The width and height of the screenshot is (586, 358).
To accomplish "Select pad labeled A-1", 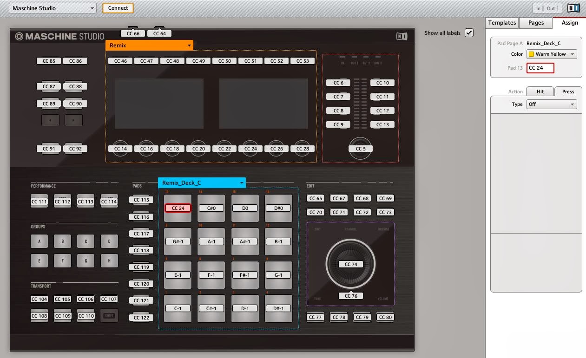I will pos(211,241).
